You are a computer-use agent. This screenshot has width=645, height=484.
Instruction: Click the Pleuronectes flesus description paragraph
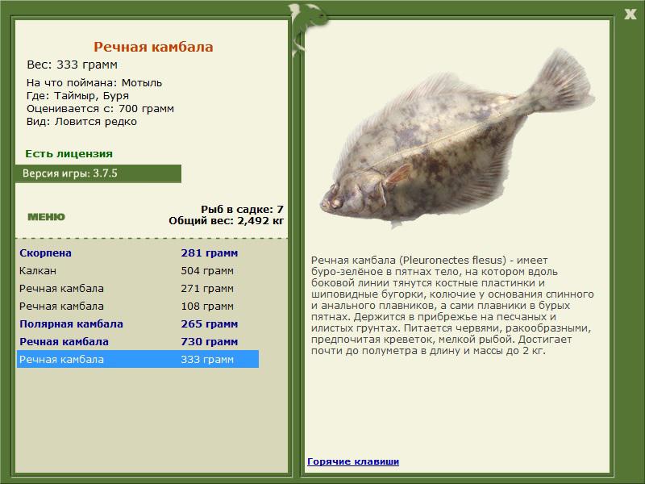coord(452,306)
